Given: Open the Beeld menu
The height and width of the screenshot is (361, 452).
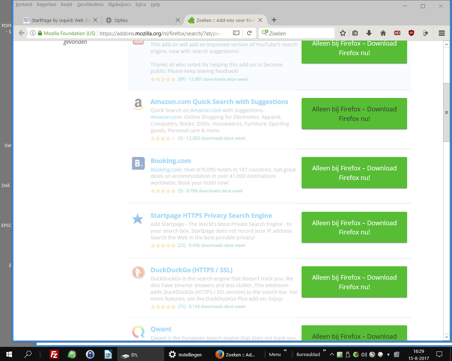Looking at the screenshot, I should tap(66, 5).
